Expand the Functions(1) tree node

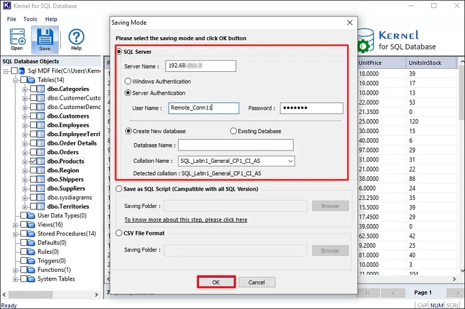coord(15,270)
